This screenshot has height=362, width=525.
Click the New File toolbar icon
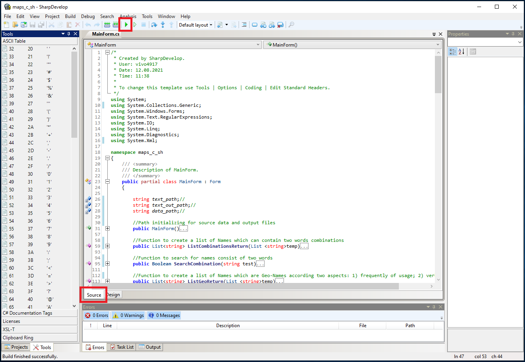6,25
